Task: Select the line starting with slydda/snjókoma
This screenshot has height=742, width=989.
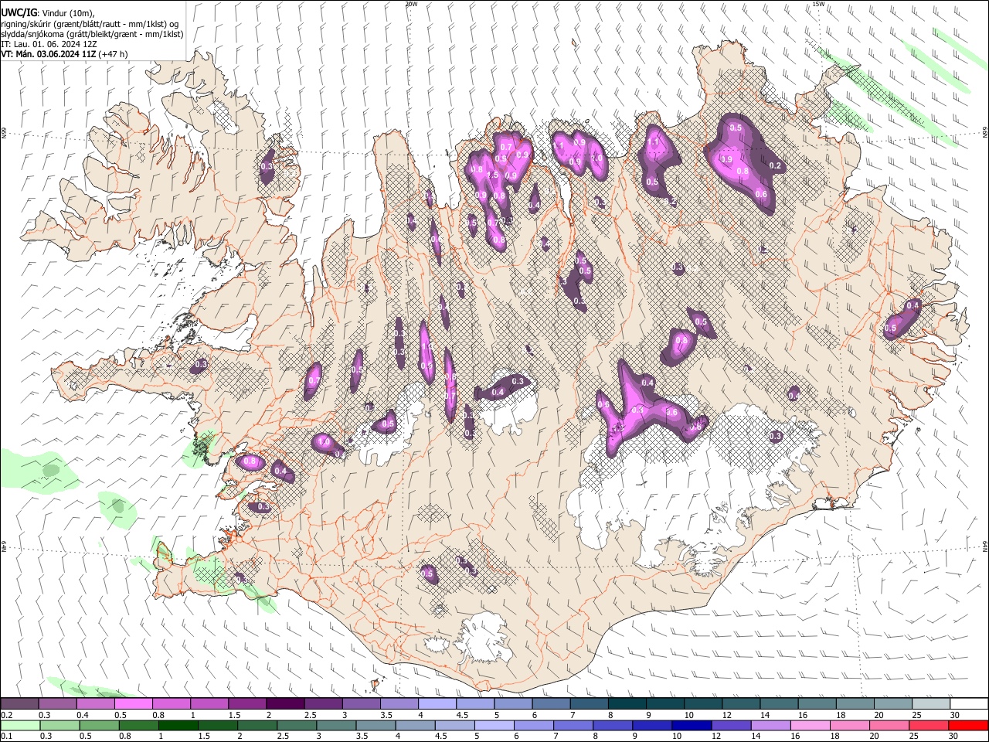Action: tap(92, 34)
